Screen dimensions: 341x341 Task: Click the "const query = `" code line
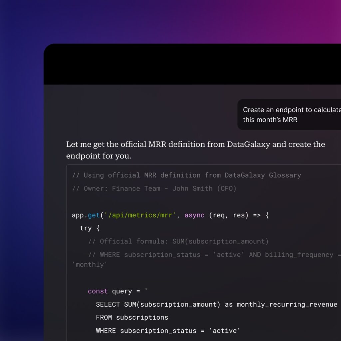pyautogui.click(x=118, y=291)
